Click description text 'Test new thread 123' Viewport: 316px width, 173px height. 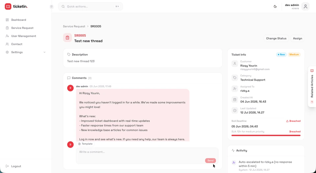pyautogui.click(x=81, y=61)
